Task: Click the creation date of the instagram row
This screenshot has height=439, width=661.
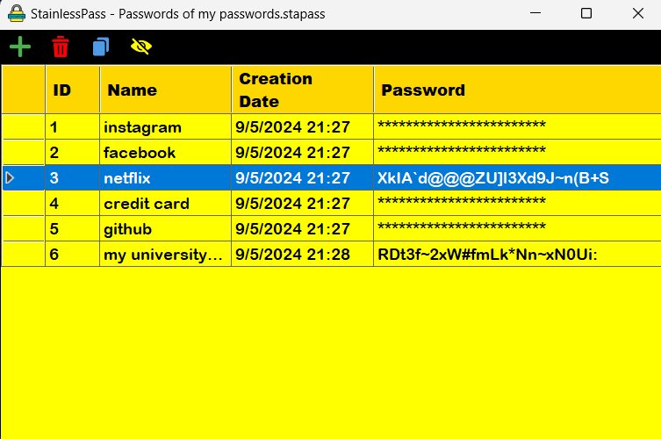Action: [302, 127]
